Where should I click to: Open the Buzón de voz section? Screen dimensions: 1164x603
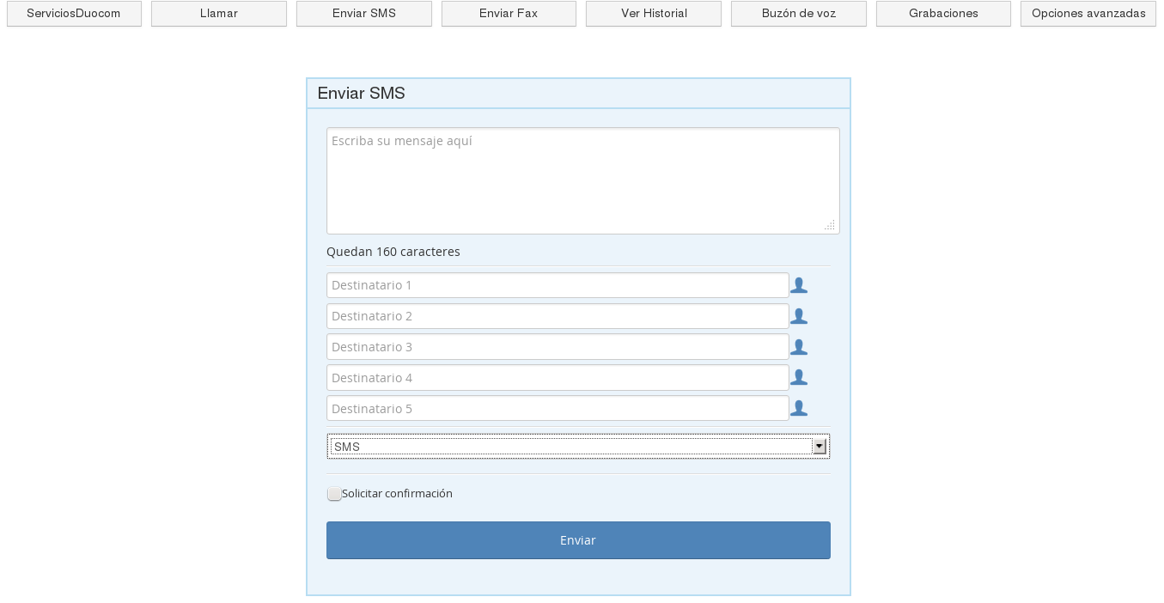pos(798,13)
